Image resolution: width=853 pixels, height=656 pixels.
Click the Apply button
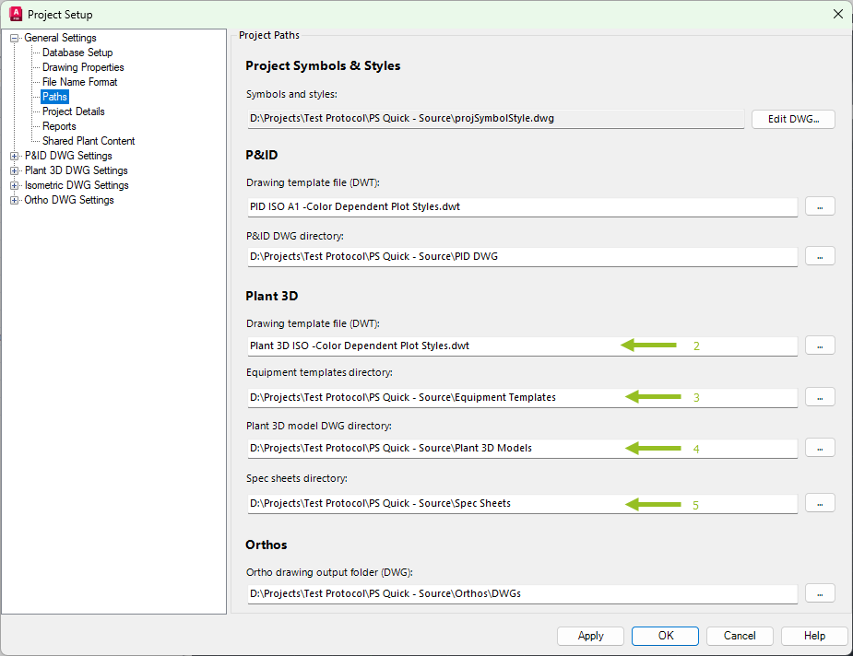point(590,636)
